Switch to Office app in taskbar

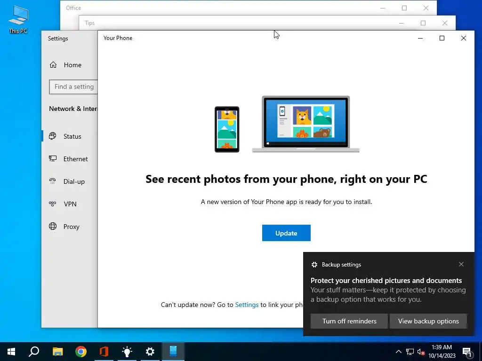[x=104, y=352]
